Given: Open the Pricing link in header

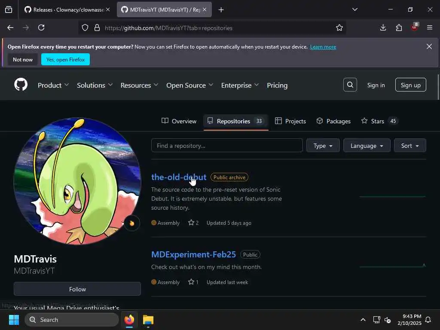Looking at the screenshot, I should [277, 85].
